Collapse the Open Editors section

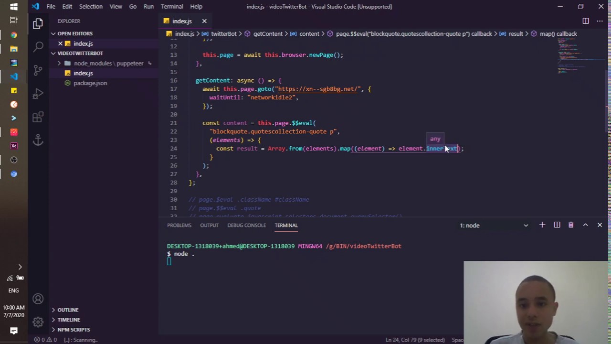coord(75,33)
